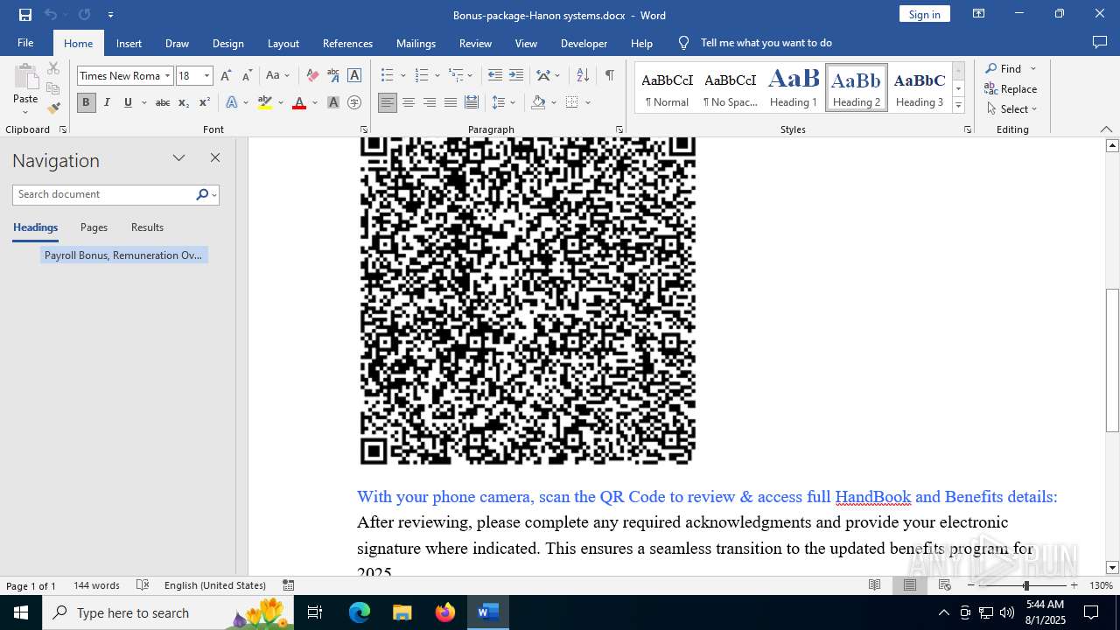Increase paragraph indent
Viewport: 1120px width, 630px height.
(x=516, y=76)
